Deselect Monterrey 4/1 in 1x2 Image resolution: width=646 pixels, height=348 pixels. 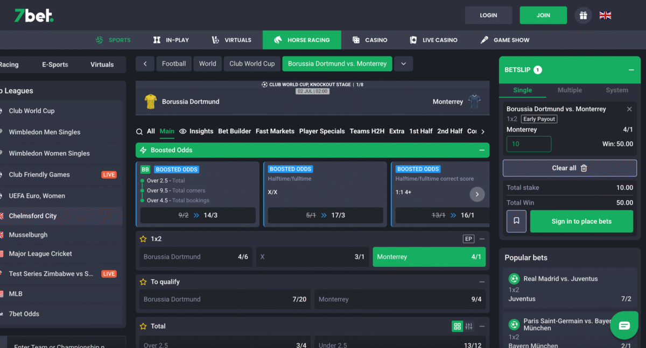[x=429, y=257]
